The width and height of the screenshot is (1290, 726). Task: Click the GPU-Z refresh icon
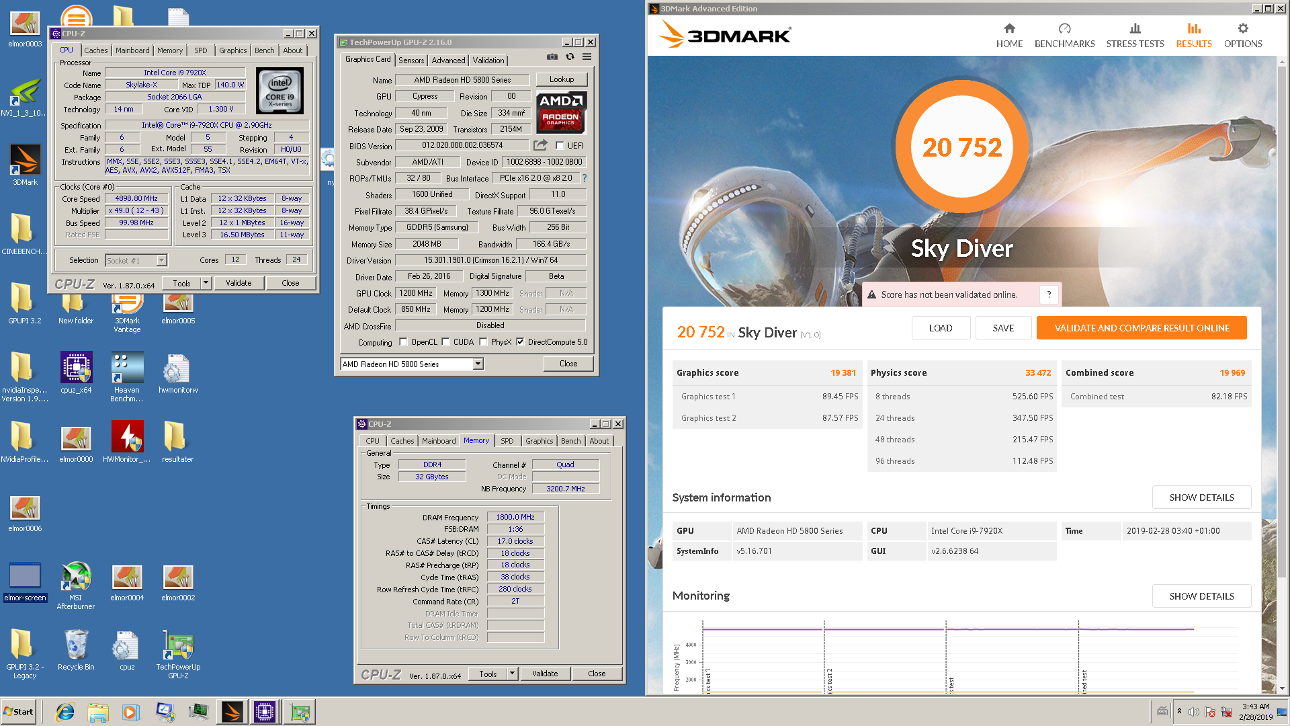coord(570,57)
